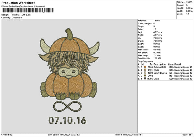Click the 'Trims:' value 17
The width and height of the screenshot is (194, 137).
[x=155, y=29]
